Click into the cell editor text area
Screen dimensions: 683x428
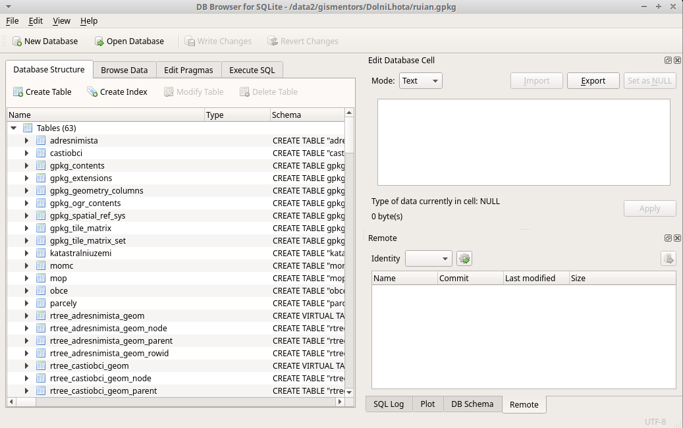coord(524,142)
